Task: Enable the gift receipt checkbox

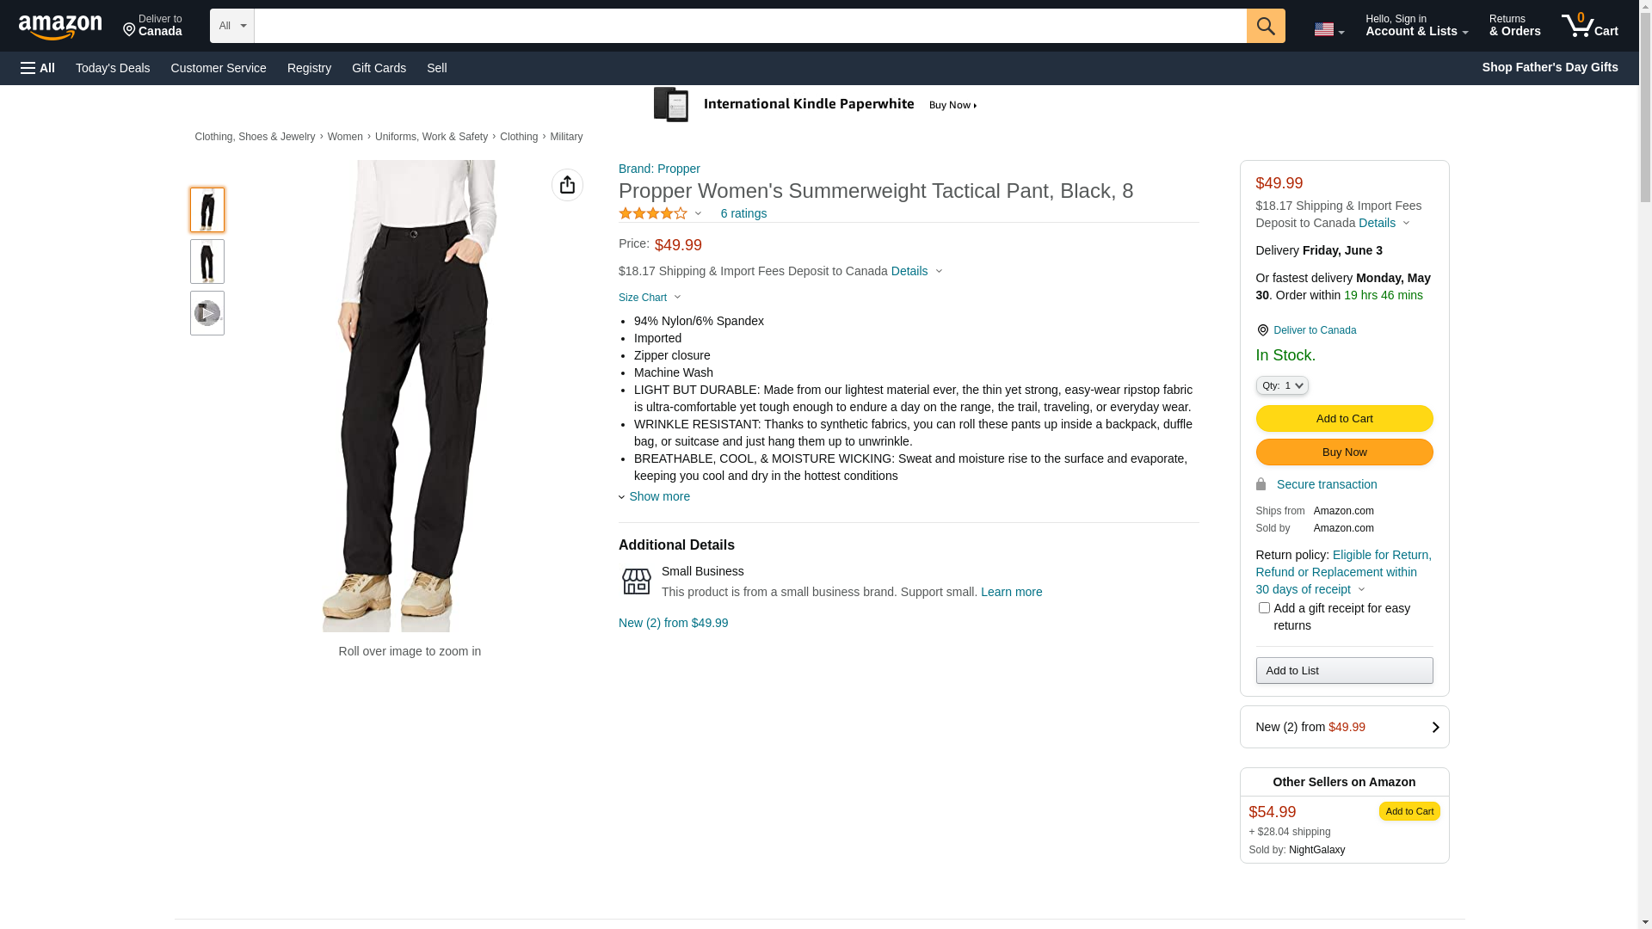Action: (1264, 608)
